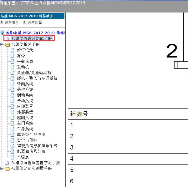
Task: Click the page icon next to 制动系统
Action: (x=12, y=95)
